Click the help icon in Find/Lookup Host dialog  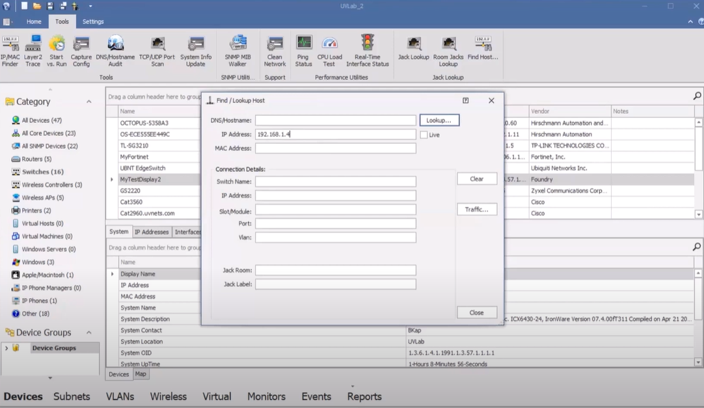click(466, 101)
